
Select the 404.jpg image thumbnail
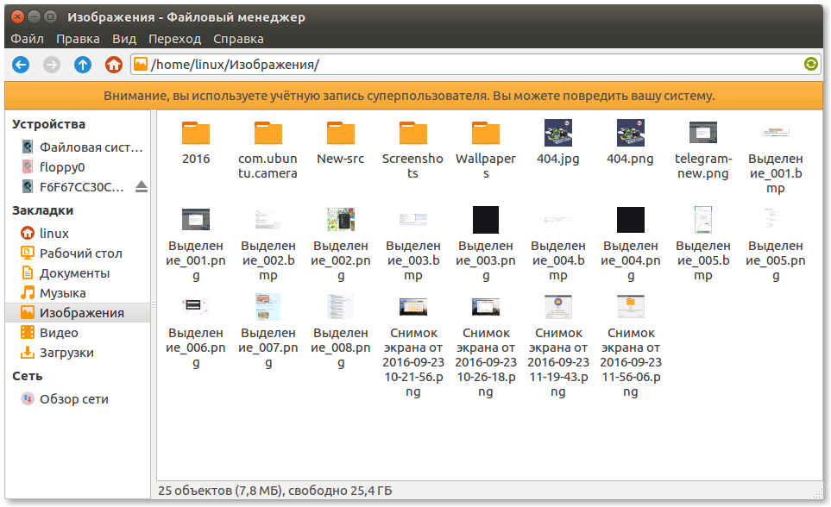pyautogui.click(x=558, y=134)
